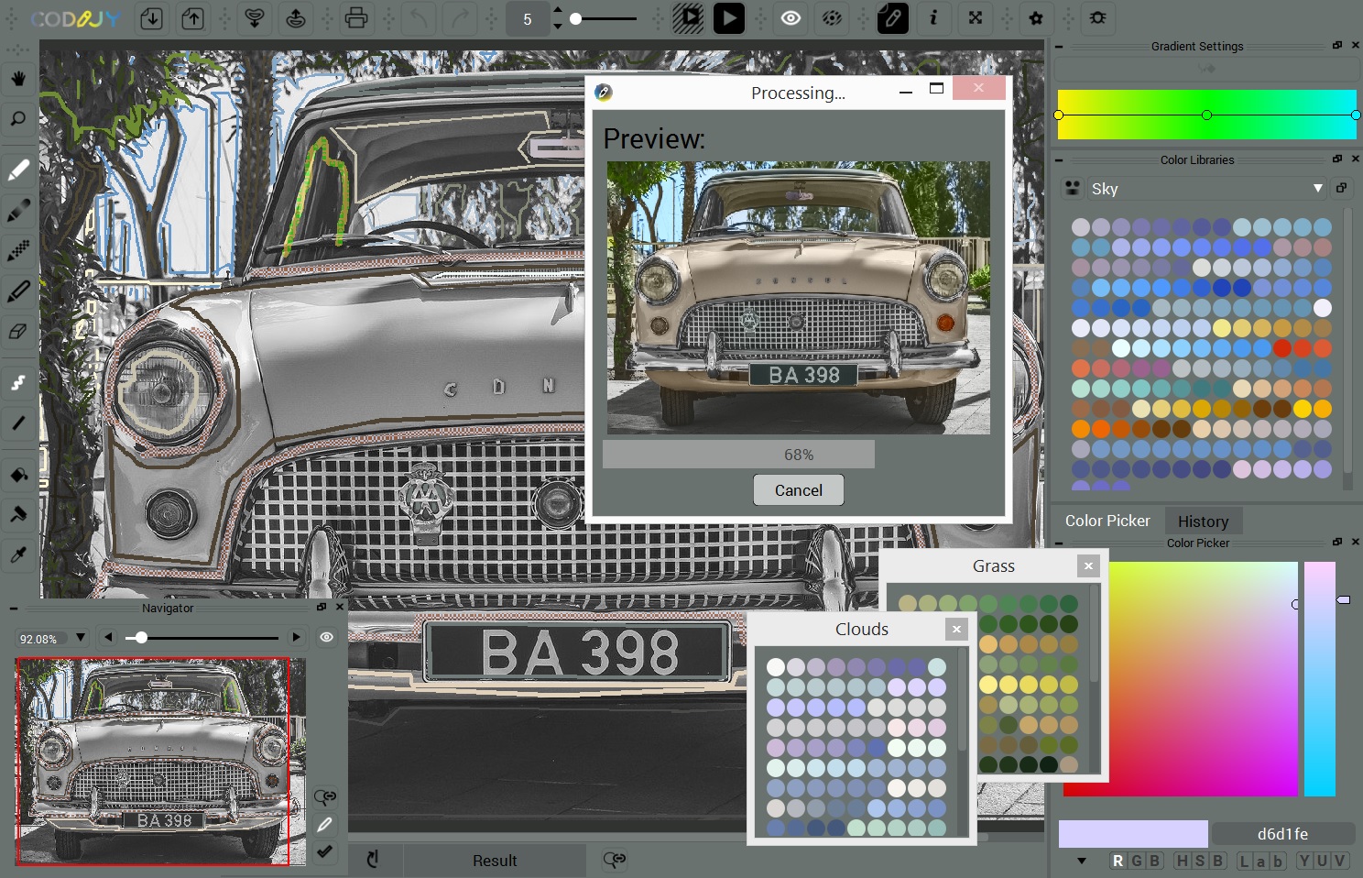Select the gradient pen tool
Screen dimensions: 1363x878
pos(18,211)
